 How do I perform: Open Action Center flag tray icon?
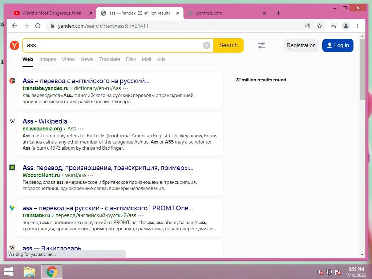[338, 272]
